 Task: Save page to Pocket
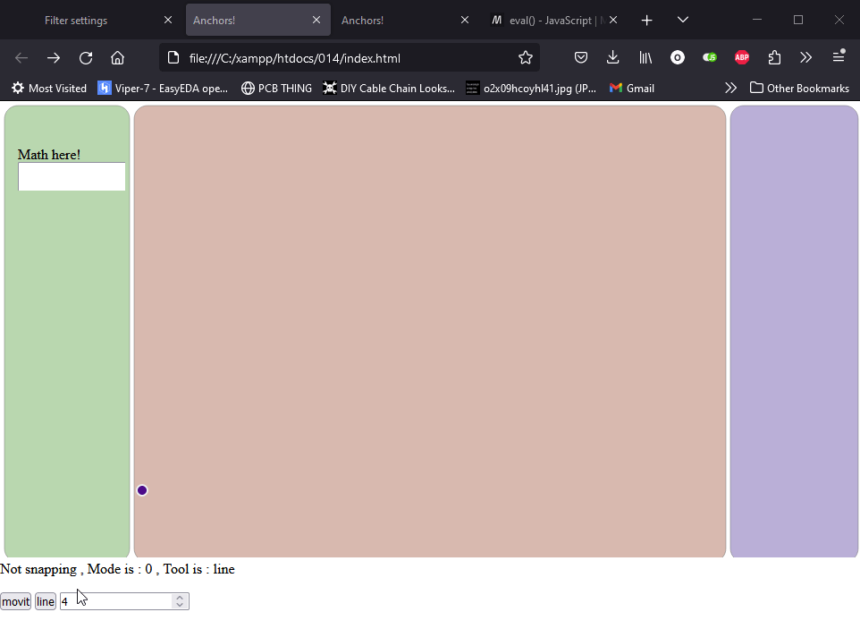tap(581, 57)
